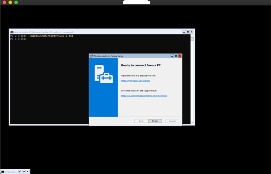The height and width of the screenshot is (174, 271).
Task: Close the Administrator PowerShell window
Action: [192, 32]
